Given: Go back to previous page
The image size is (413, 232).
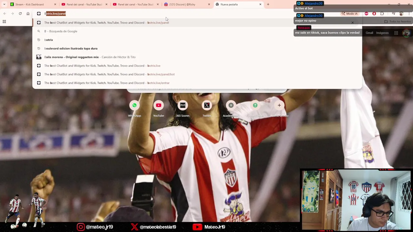Looking at the screenshot, I should [5, 14].
